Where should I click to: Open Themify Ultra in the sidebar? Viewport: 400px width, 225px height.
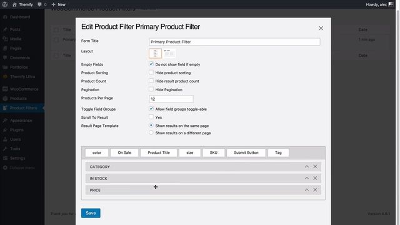pyautogui.click(x=22, y=76)
